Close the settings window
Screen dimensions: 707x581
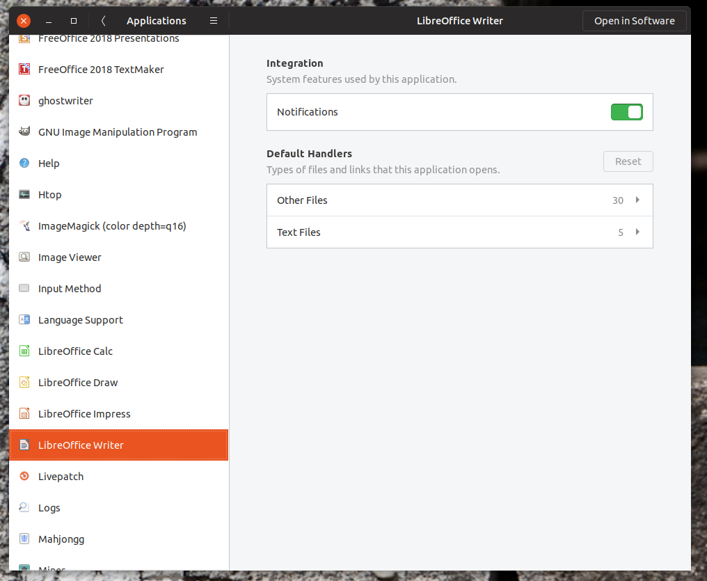click(24, 21)
